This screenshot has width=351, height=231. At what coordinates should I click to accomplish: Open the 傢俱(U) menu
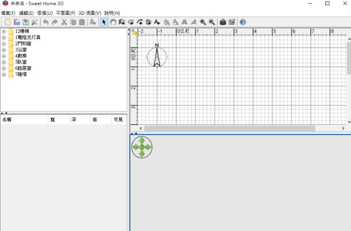tap(45, 13)
